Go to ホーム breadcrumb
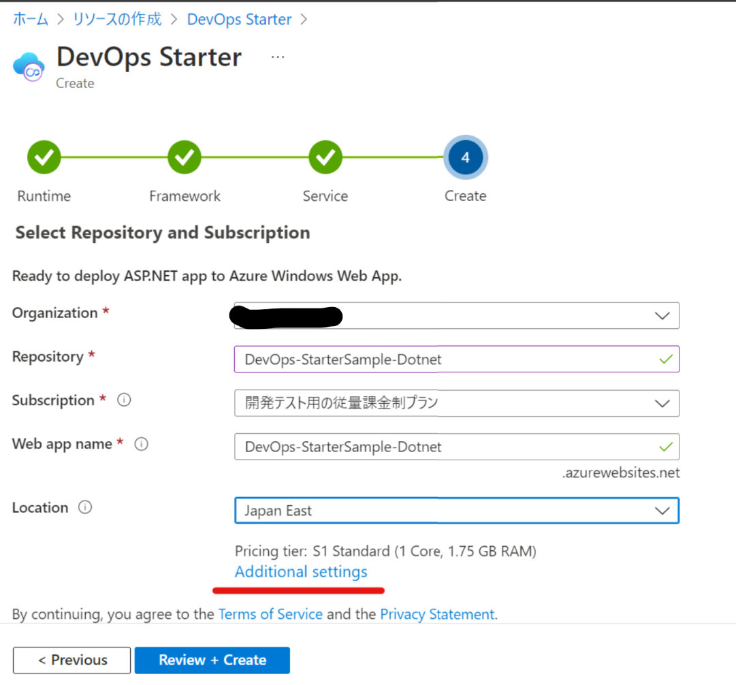Screen dimensions: 736x685 pyautogui.click(x=31, y=19)
